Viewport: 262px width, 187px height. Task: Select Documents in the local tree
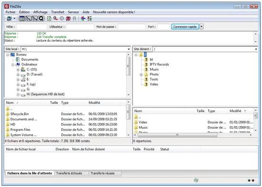click(30, 59)
